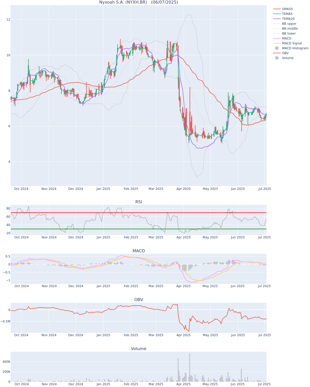Image resolution: width=310 pixels, height=387 pixels.
Task: Click the 8 price axis label
Action: click(x=9, y=91)
